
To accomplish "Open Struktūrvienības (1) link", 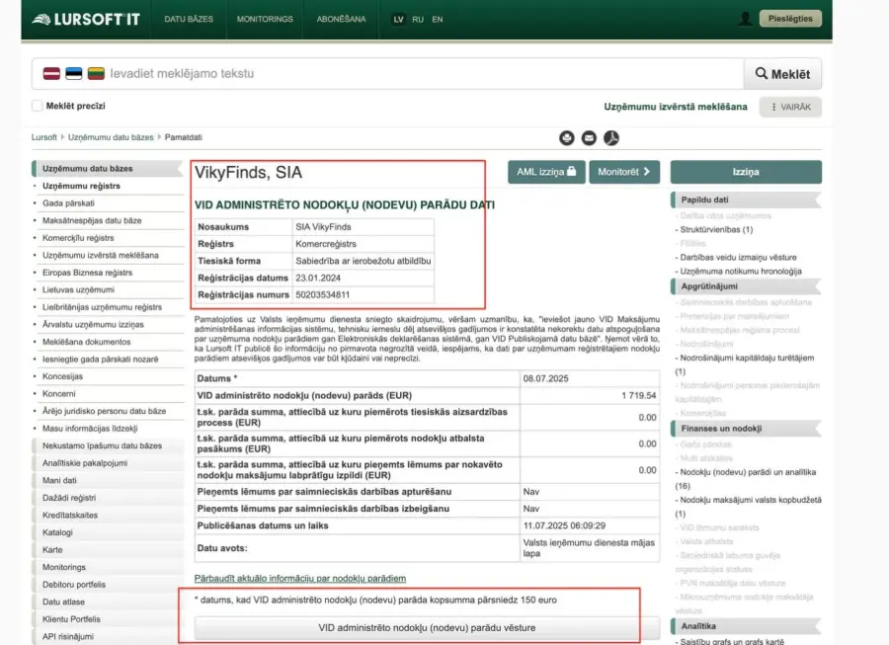I will (x=717, y=229).
